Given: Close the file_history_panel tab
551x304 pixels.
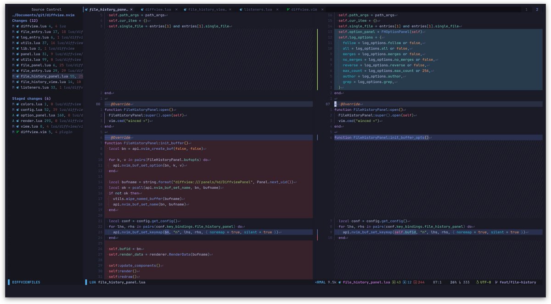Looking at the screenshot, I should click(x=132, y=9).
